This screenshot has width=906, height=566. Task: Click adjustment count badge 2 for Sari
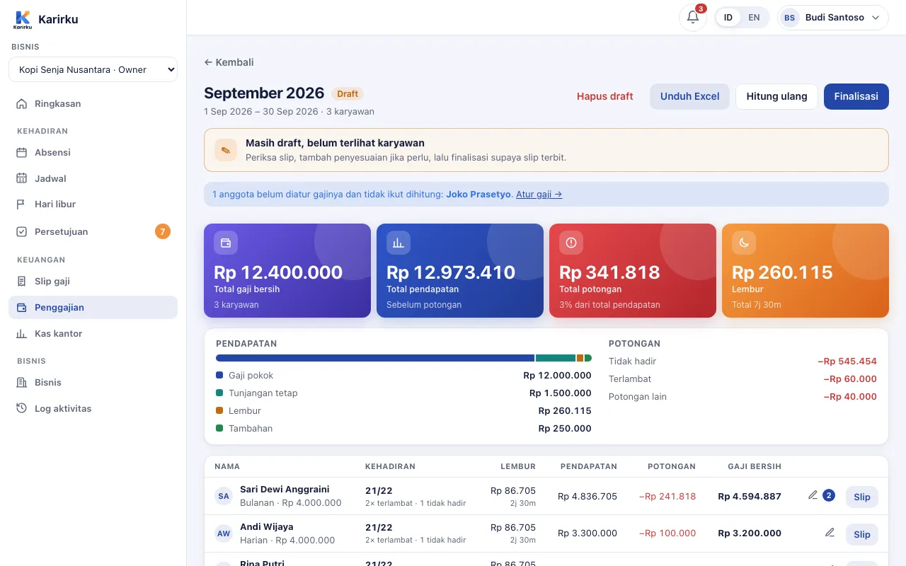pos(829,495)
